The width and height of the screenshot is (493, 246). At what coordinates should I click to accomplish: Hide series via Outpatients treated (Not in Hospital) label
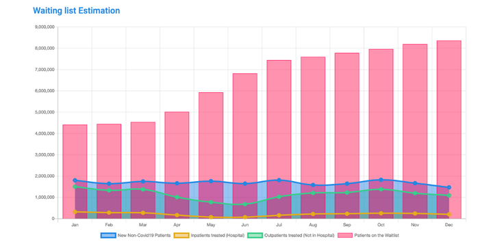pyautogui.click(x=299, y=235)
